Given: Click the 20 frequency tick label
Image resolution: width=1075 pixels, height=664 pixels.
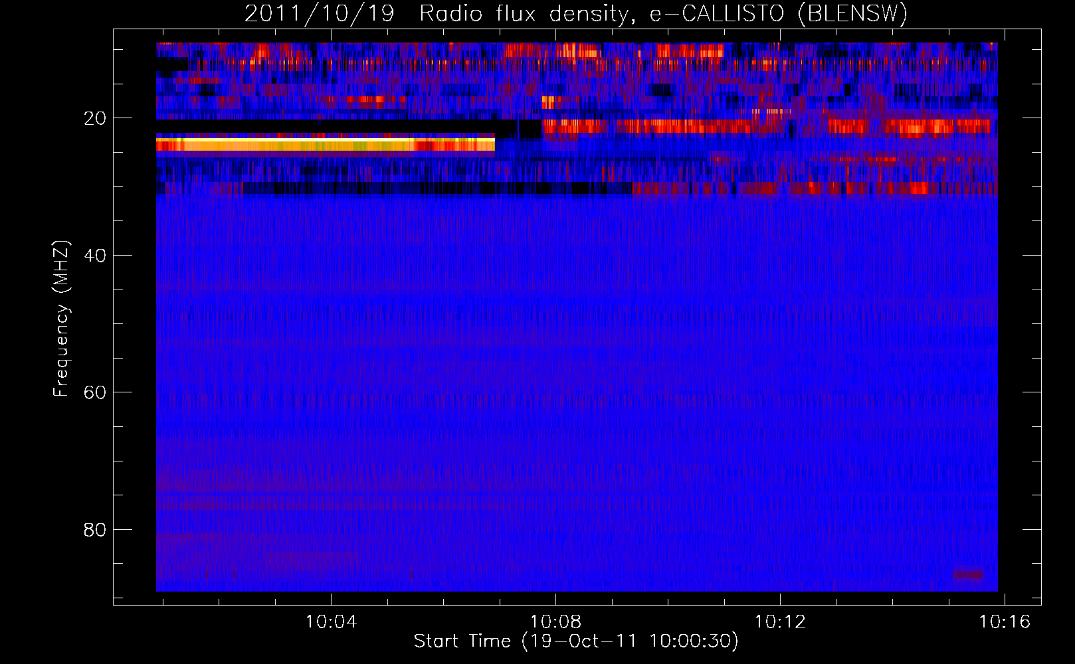Looking at the screenshot, I should point(95,118).
